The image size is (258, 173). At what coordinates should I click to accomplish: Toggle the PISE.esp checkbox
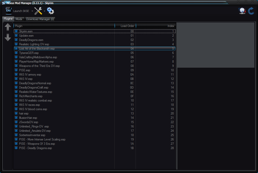(x=16, y=70)
